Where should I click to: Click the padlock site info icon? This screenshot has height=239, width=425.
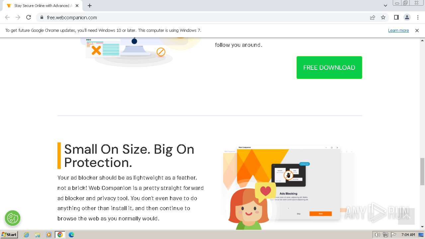click(42, 17)
